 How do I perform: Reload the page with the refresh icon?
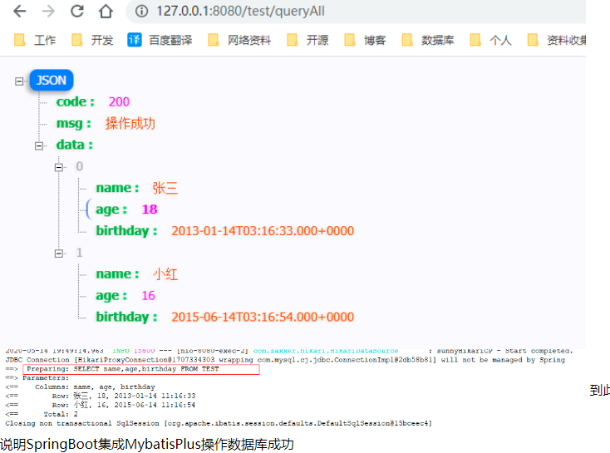click(77, 12)
